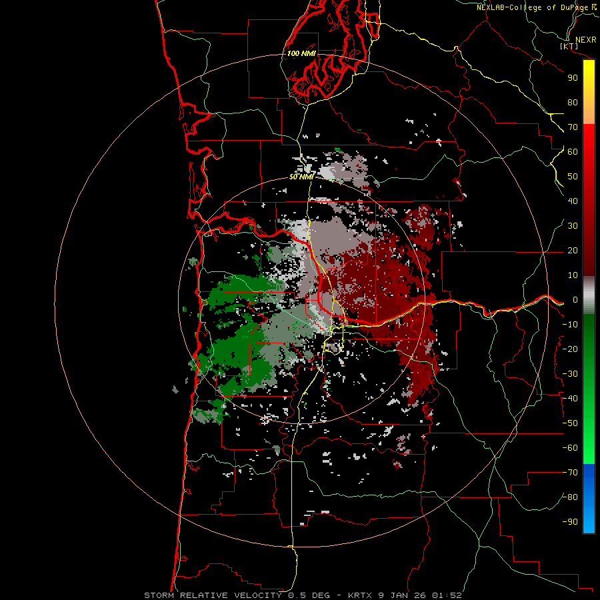Screen dimensions: 600x600
Task: Click the KRTX 9 JAN 26 01:52 timestamp text
Action: point(405,595)
